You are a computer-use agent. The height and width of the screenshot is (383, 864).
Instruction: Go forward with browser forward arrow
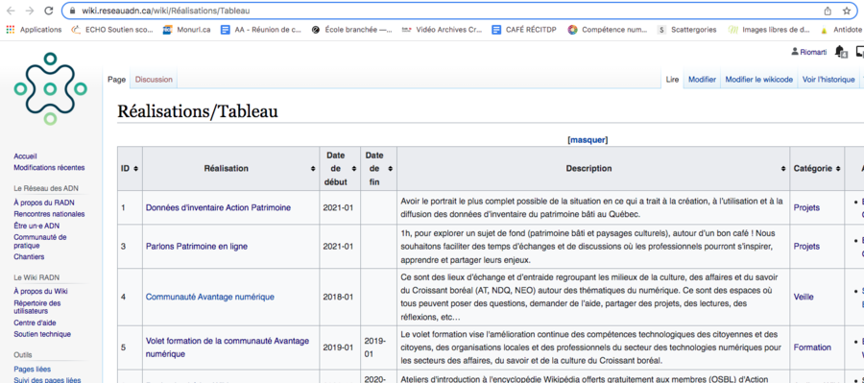[x=29, y=11]
